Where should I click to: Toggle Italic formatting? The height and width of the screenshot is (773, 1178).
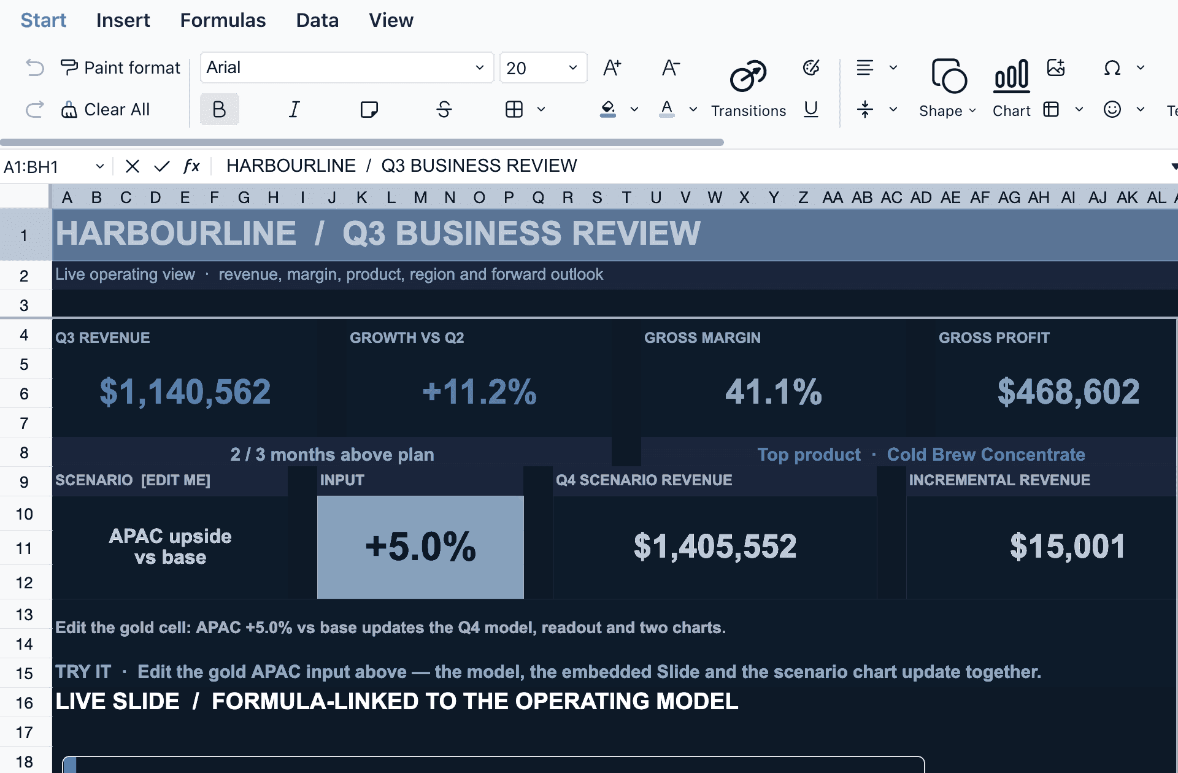click(294, 109)
